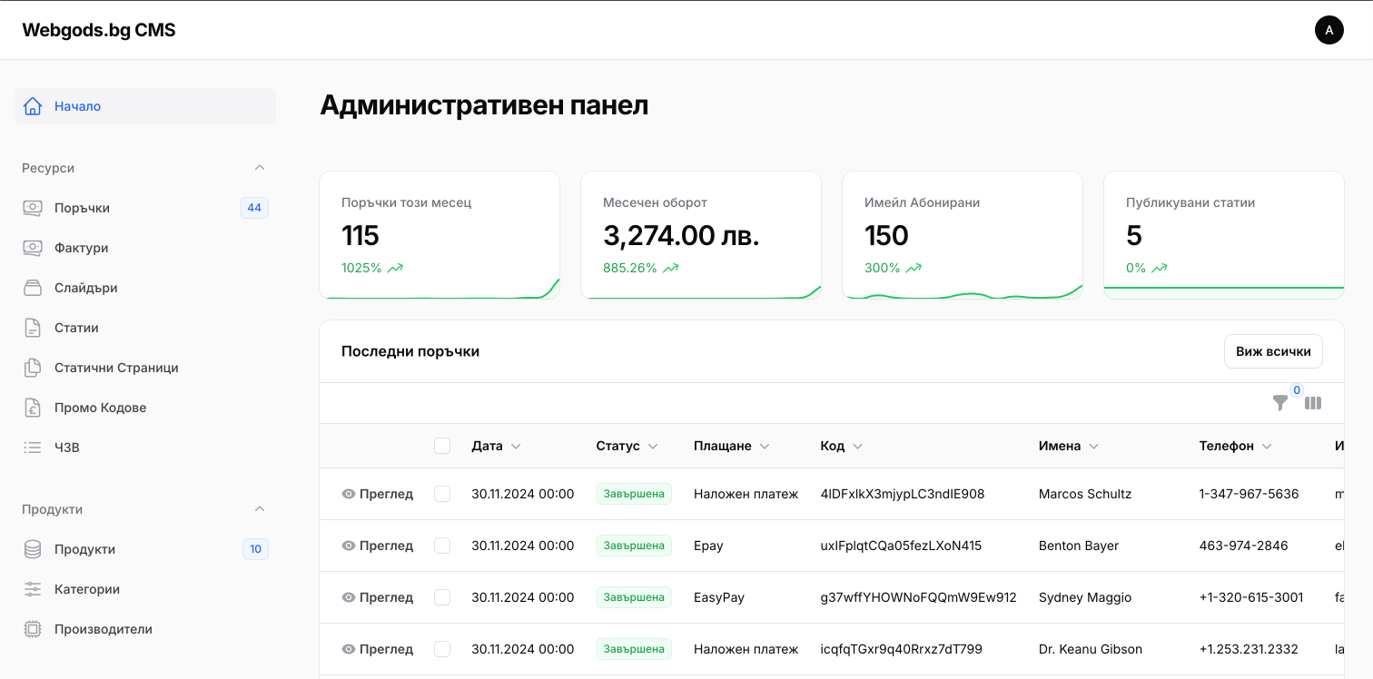This screenshot has width=1373, height=679.
Task: Click Преглед link for Dr. Keanu Gibson order
Action: click(x=378, y=649)
